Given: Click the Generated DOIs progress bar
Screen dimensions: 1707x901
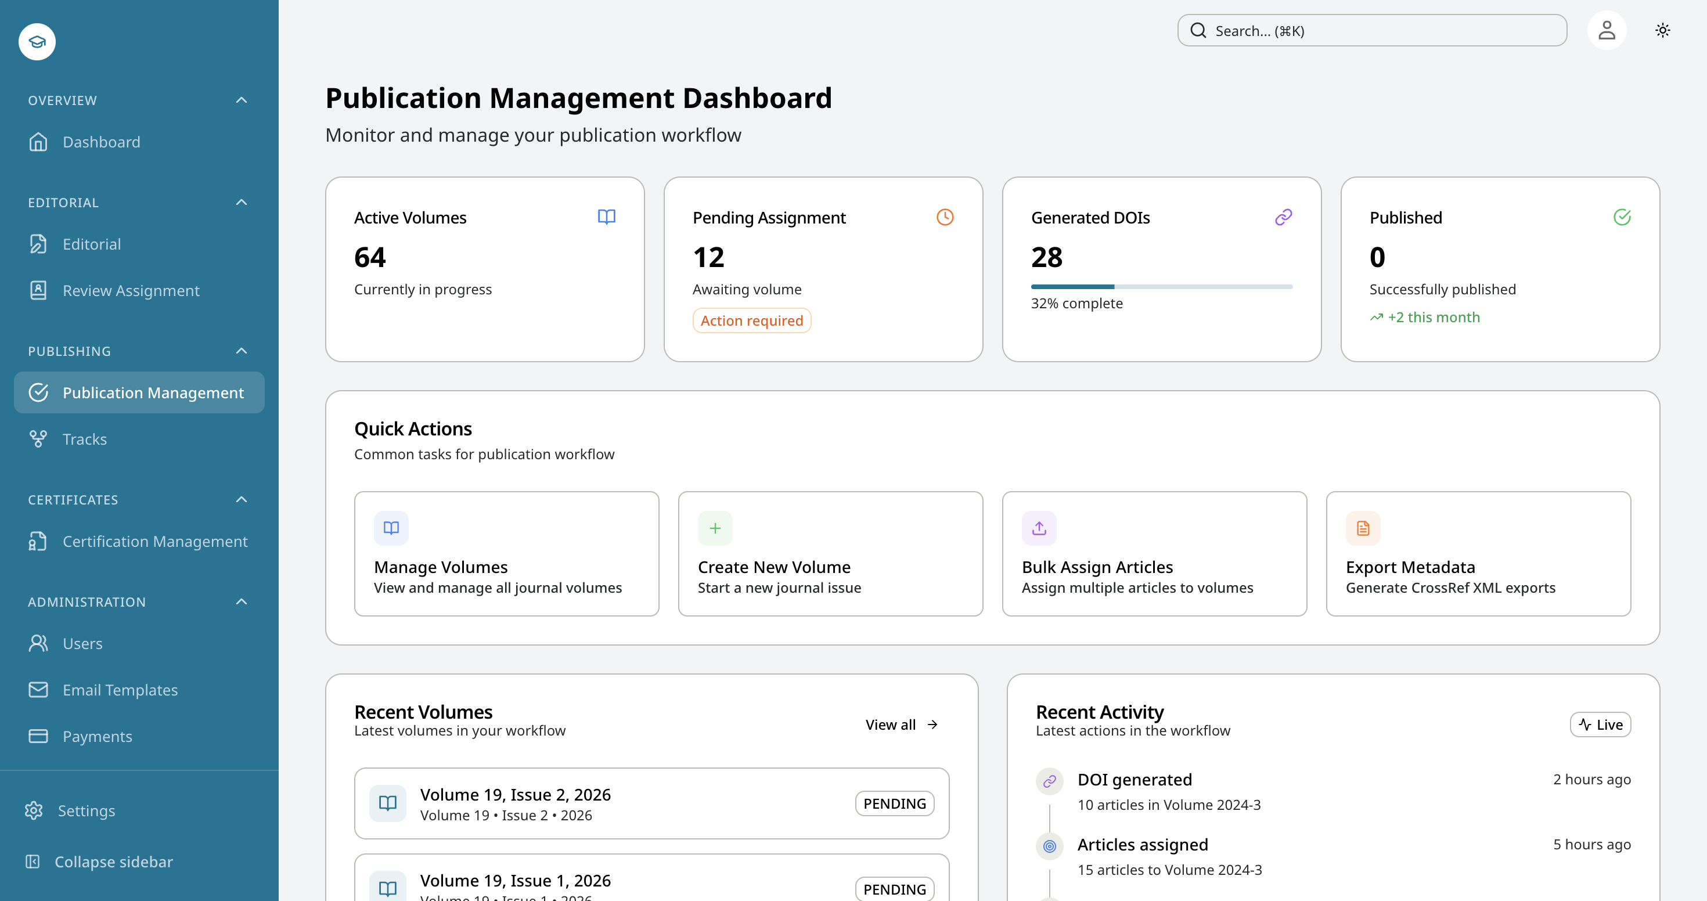Looking at the screenshot, I should 1162,286.
